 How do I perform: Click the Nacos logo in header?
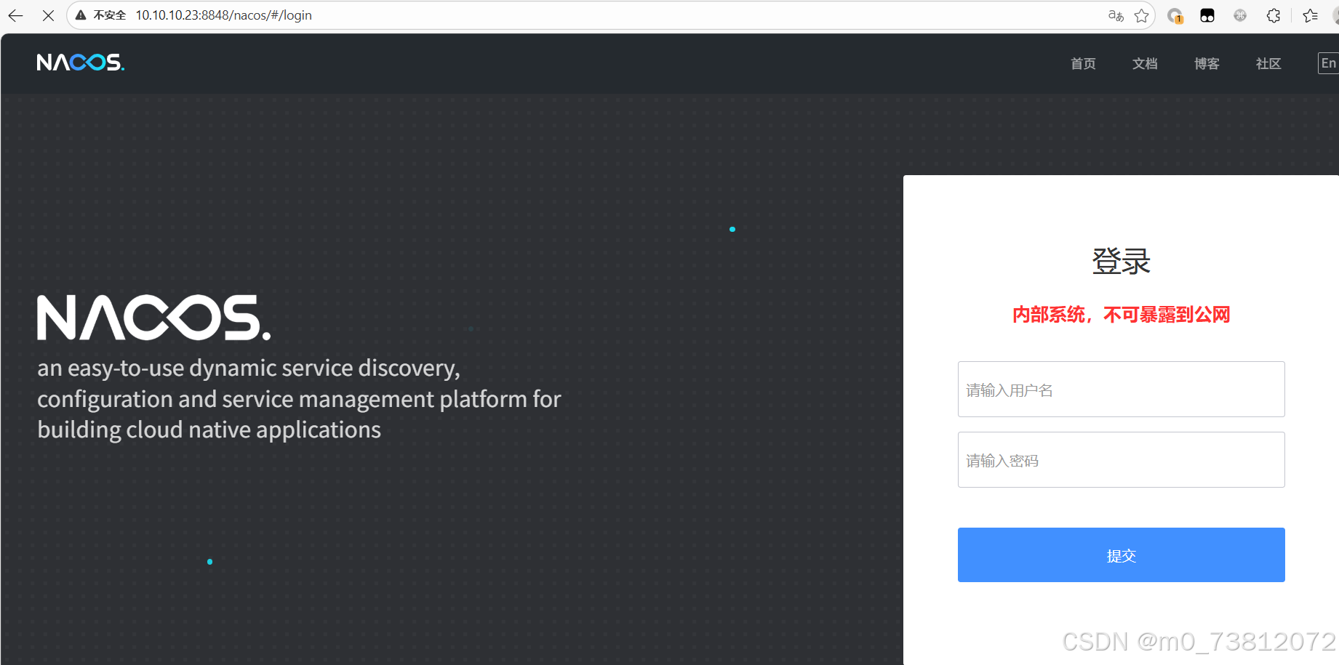tap(81, 63)
